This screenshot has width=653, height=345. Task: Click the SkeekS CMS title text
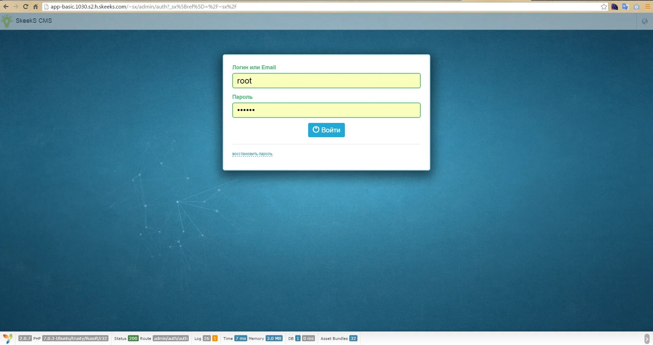[34, 21]
